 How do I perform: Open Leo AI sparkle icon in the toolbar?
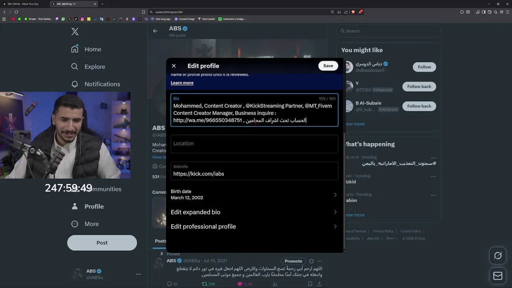[496, 12]
